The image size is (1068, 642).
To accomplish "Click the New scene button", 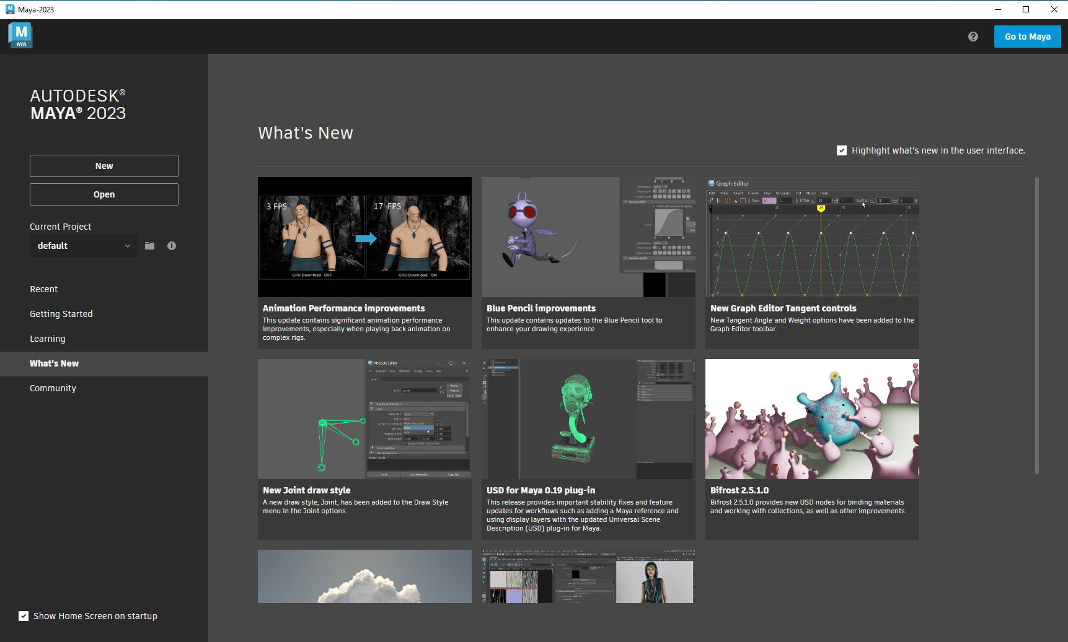I will [x=104, y=166].
